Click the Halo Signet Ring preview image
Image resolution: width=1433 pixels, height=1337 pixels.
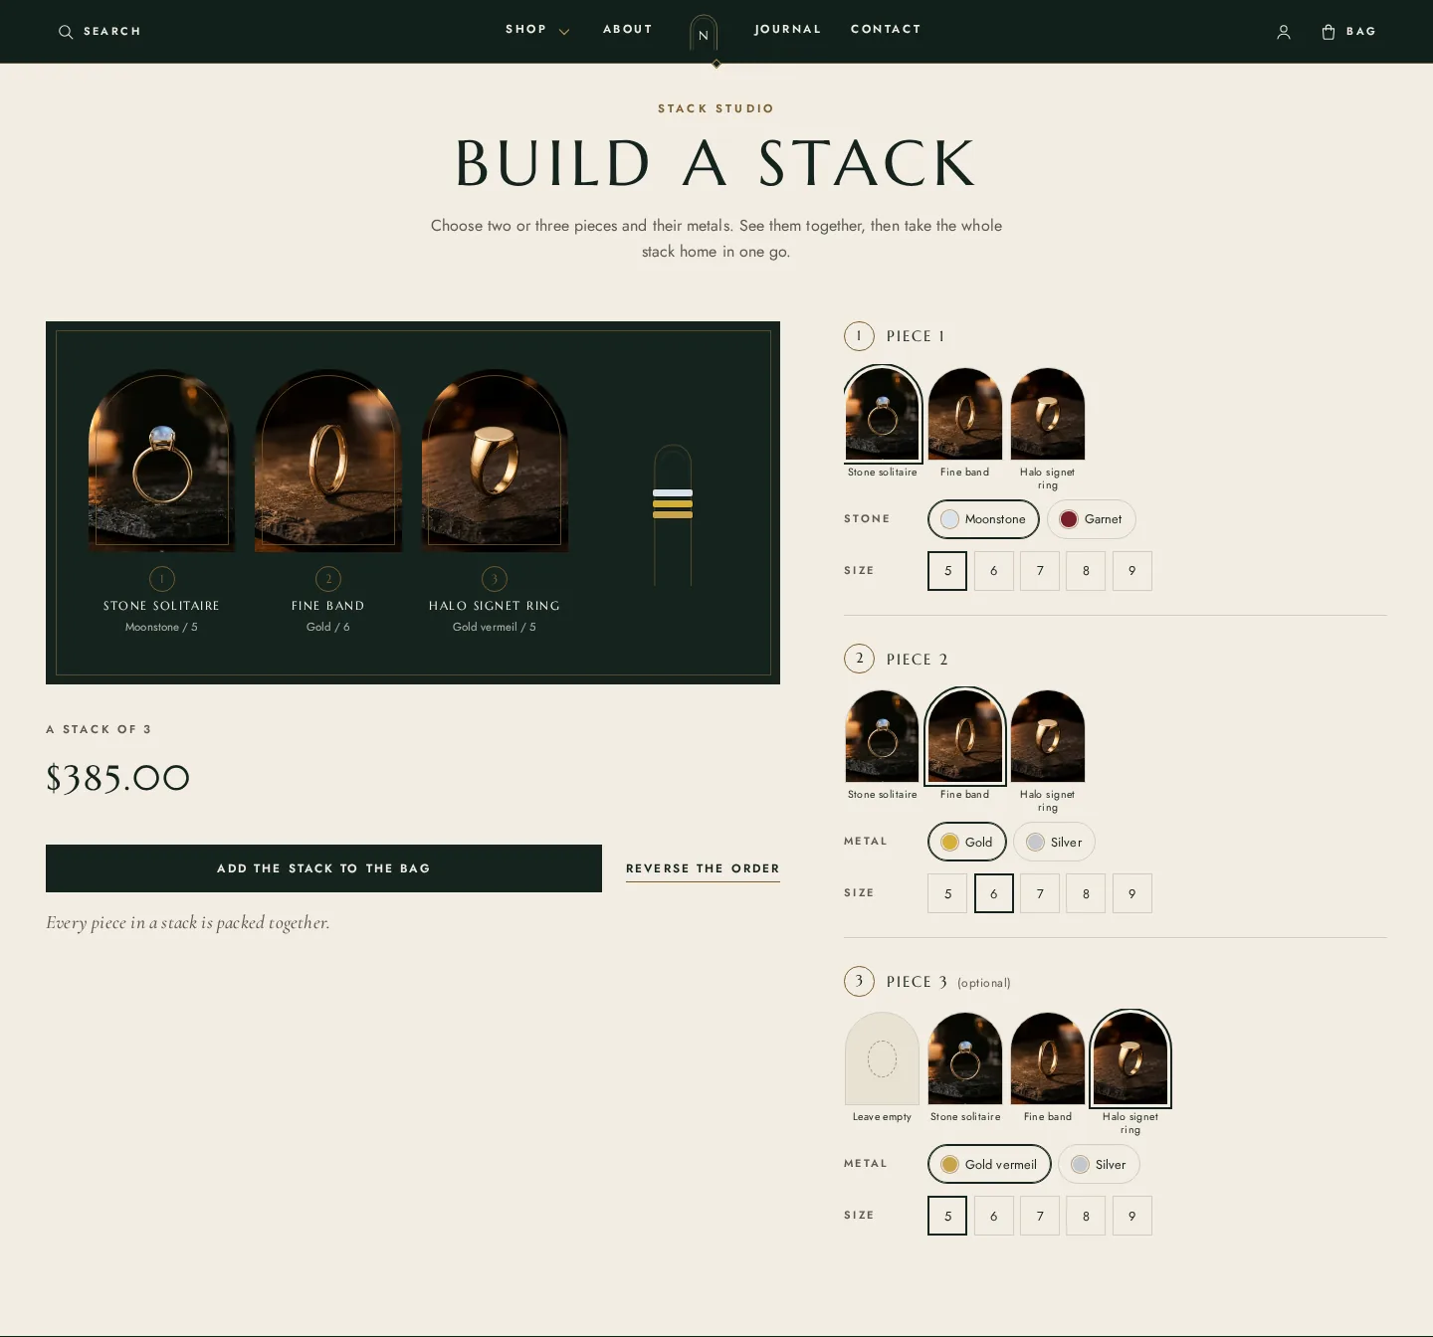coord(495,461)
